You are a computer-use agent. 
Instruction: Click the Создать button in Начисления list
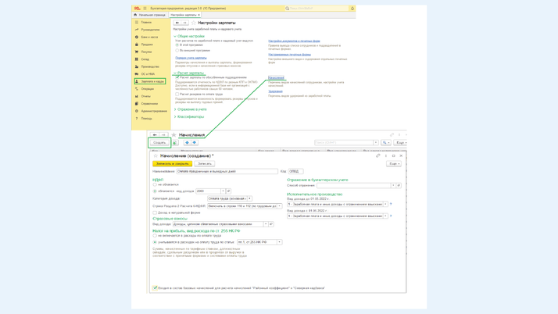click(159, 143)
